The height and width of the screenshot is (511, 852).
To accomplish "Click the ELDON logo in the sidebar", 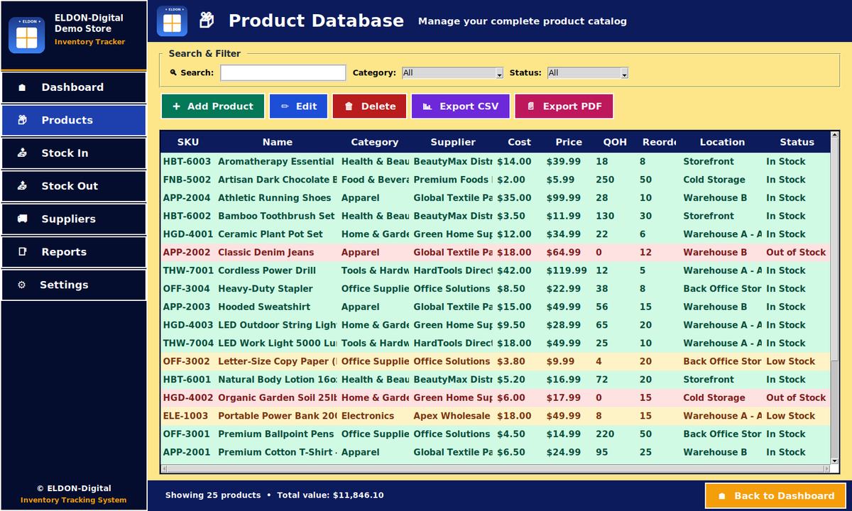I will (27, 35).
